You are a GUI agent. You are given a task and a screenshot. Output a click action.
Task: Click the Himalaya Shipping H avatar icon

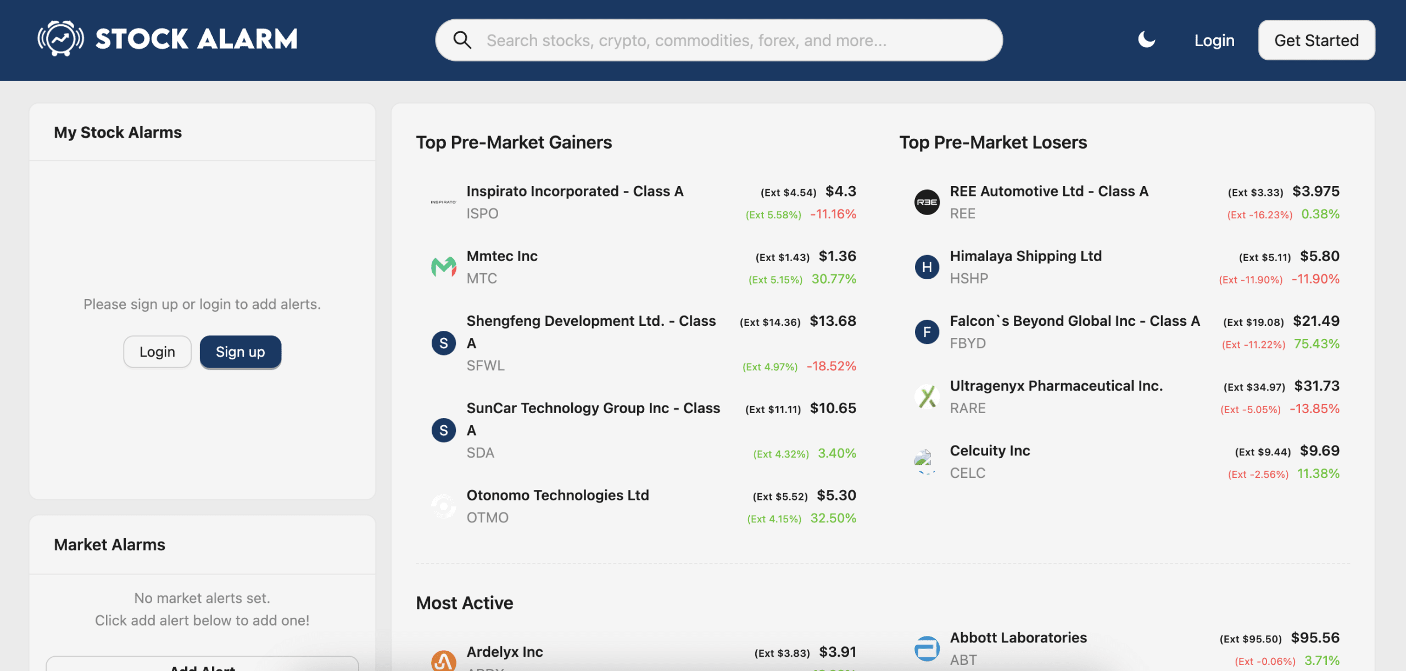(x=927, y=267)
